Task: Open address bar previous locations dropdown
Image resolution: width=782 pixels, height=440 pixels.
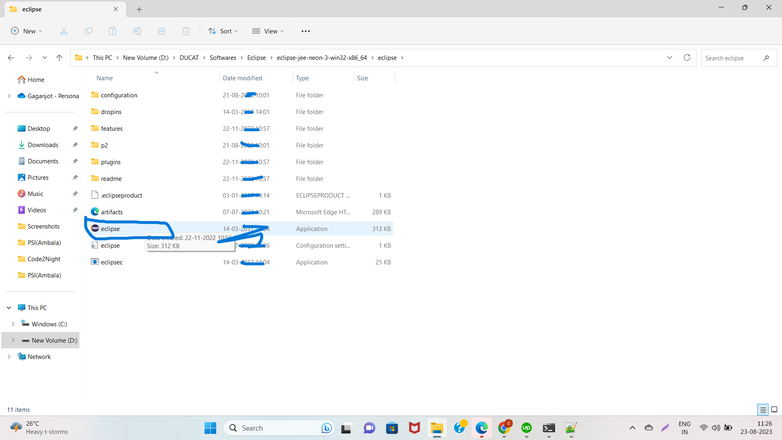Action: 669,57
